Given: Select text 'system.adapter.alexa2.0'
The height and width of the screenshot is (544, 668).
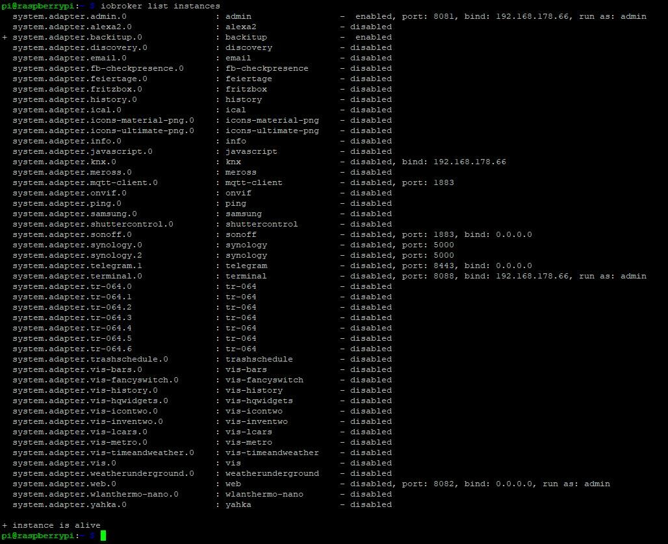Looking at the screenshot, I should coord(72,27).
